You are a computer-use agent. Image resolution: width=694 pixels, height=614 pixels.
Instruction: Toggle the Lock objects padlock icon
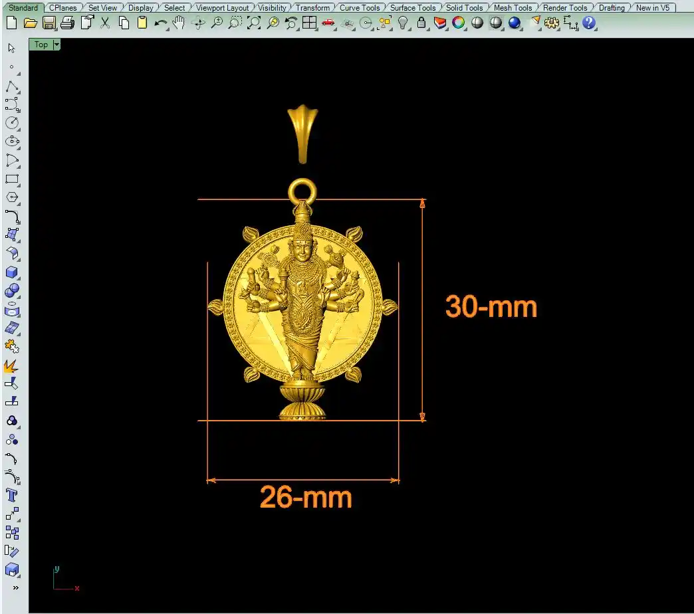coord(421,23)
